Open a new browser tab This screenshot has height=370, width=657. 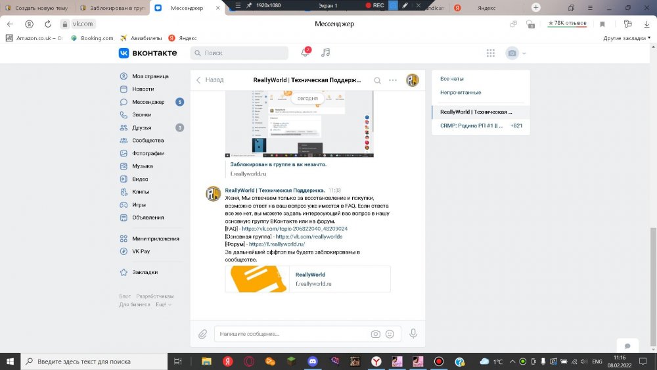[x=535, y=7]
